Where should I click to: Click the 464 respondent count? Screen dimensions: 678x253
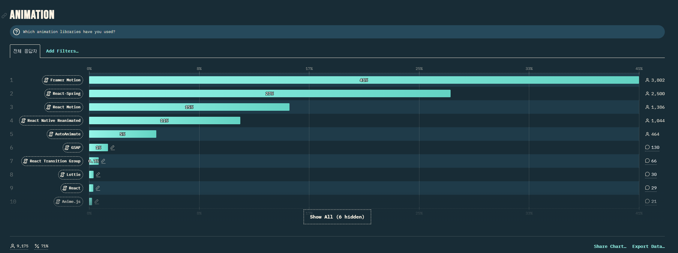[652, 134]
